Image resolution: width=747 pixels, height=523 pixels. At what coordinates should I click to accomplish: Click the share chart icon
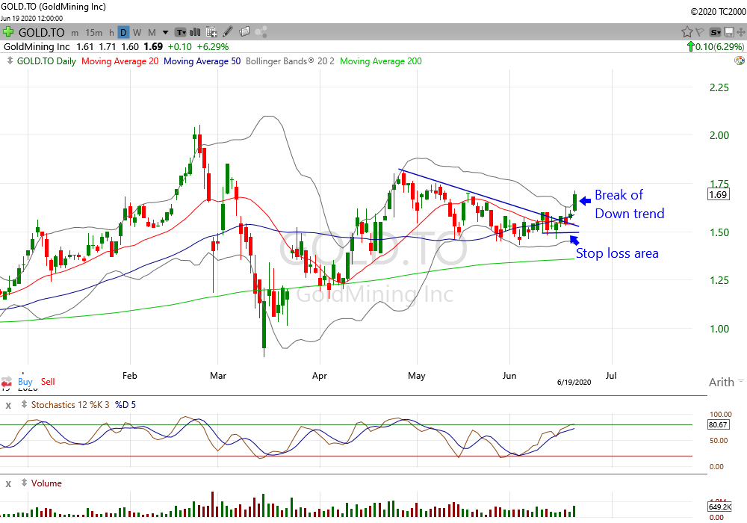pos(261,32)
